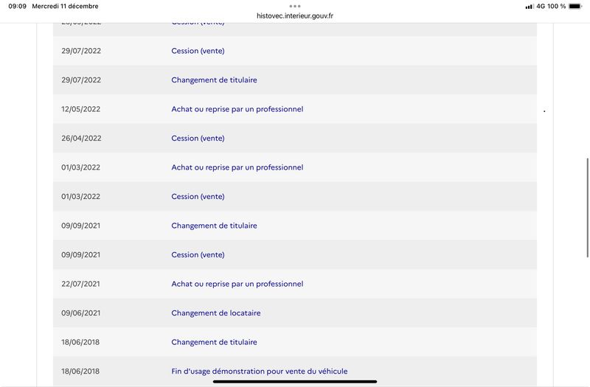590x387 pixels.
Task: Click the vertical page scrollbar thumb
Action: [587, 208]
